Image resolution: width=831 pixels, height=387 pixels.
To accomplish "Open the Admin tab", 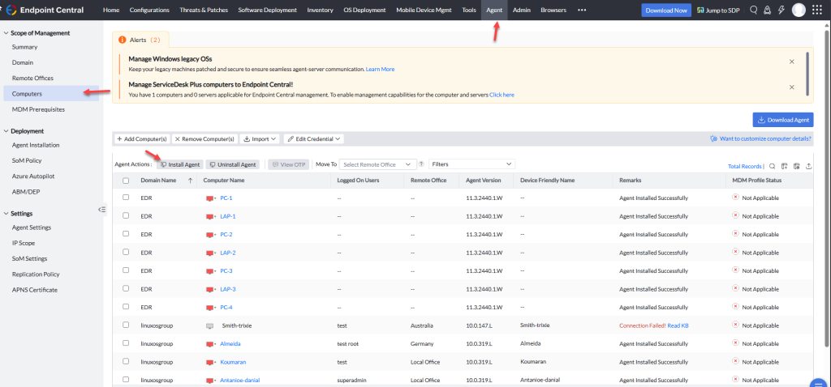I will point(522,10).
